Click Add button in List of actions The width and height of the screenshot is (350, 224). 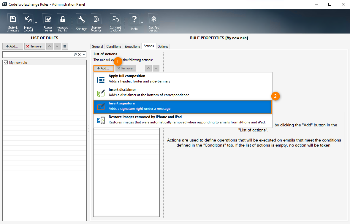(104, 68)
